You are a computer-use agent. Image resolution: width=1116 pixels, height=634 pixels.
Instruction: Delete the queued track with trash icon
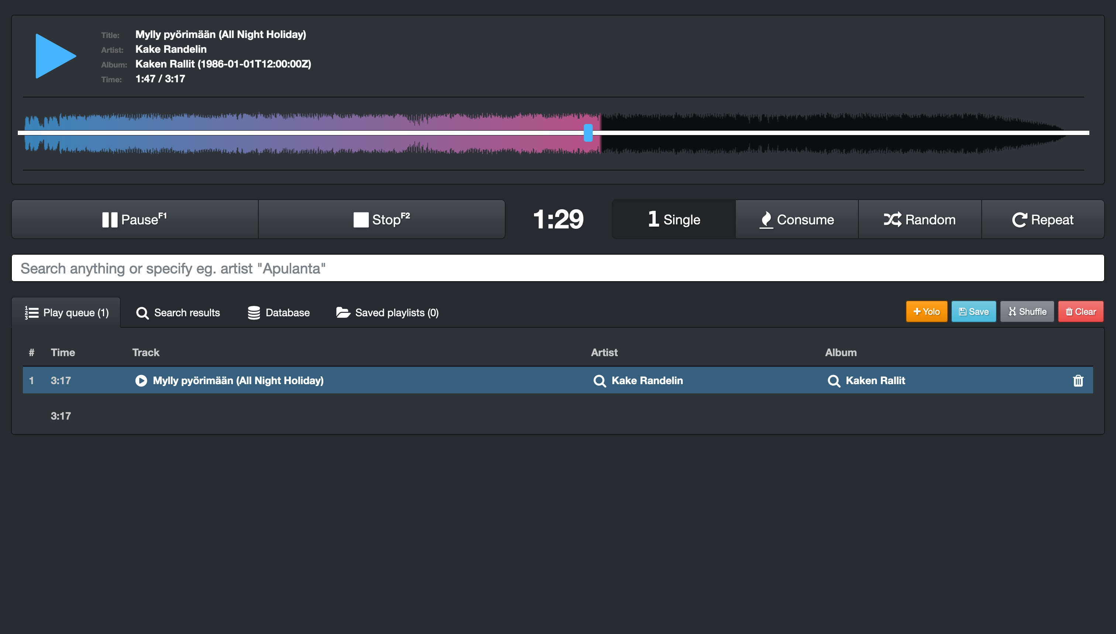click(1078, 380)
